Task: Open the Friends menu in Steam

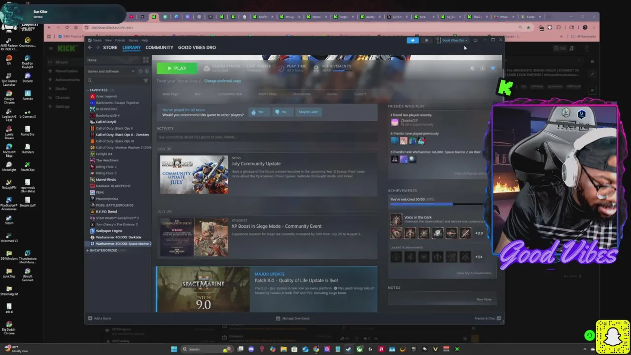Action: (120, 40)
